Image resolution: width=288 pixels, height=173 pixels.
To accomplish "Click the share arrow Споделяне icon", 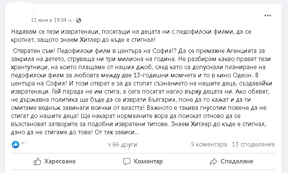I will coord(213,162).
